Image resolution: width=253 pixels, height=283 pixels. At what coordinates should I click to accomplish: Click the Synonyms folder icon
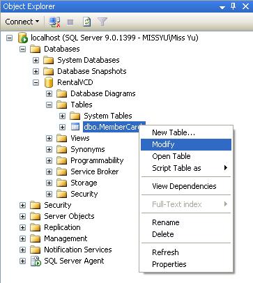click(62, 149)
